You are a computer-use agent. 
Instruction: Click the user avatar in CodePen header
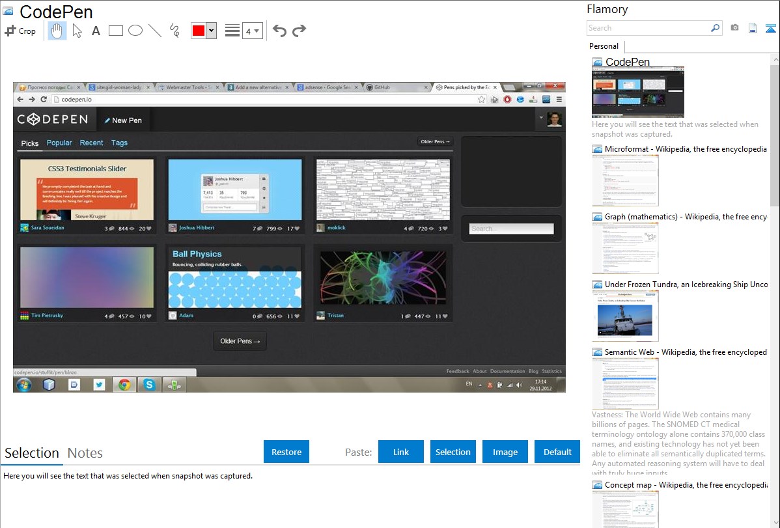[x=554, y=119]
